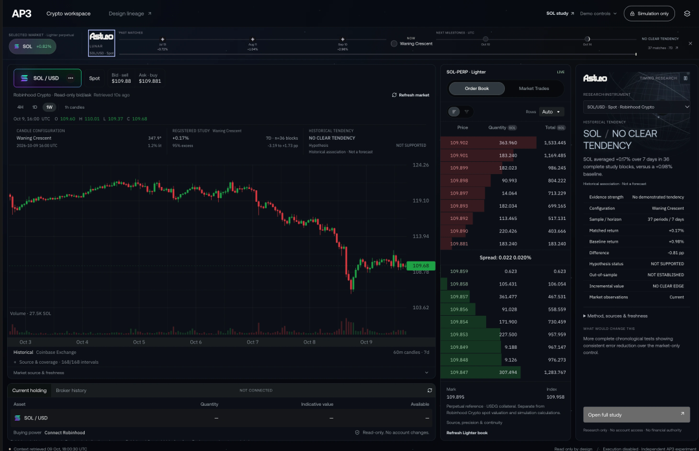Click the Simulation only lock button
The image size is (699, 451).
649,14
